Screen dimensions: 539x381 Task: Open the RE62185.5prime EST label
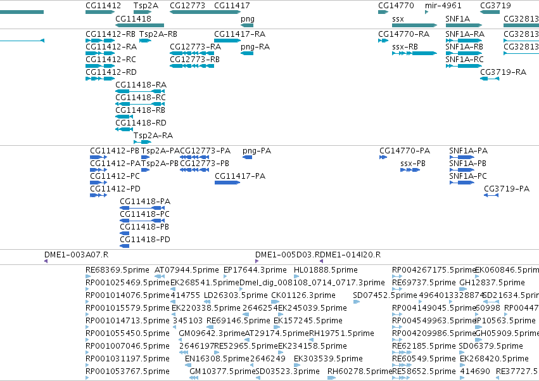(x=424, y=346)
